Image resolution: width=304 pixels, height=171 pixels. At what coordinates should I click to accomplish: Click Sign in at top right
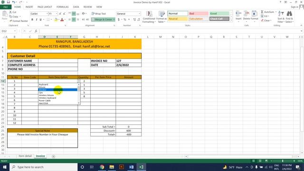coord(294,7)
